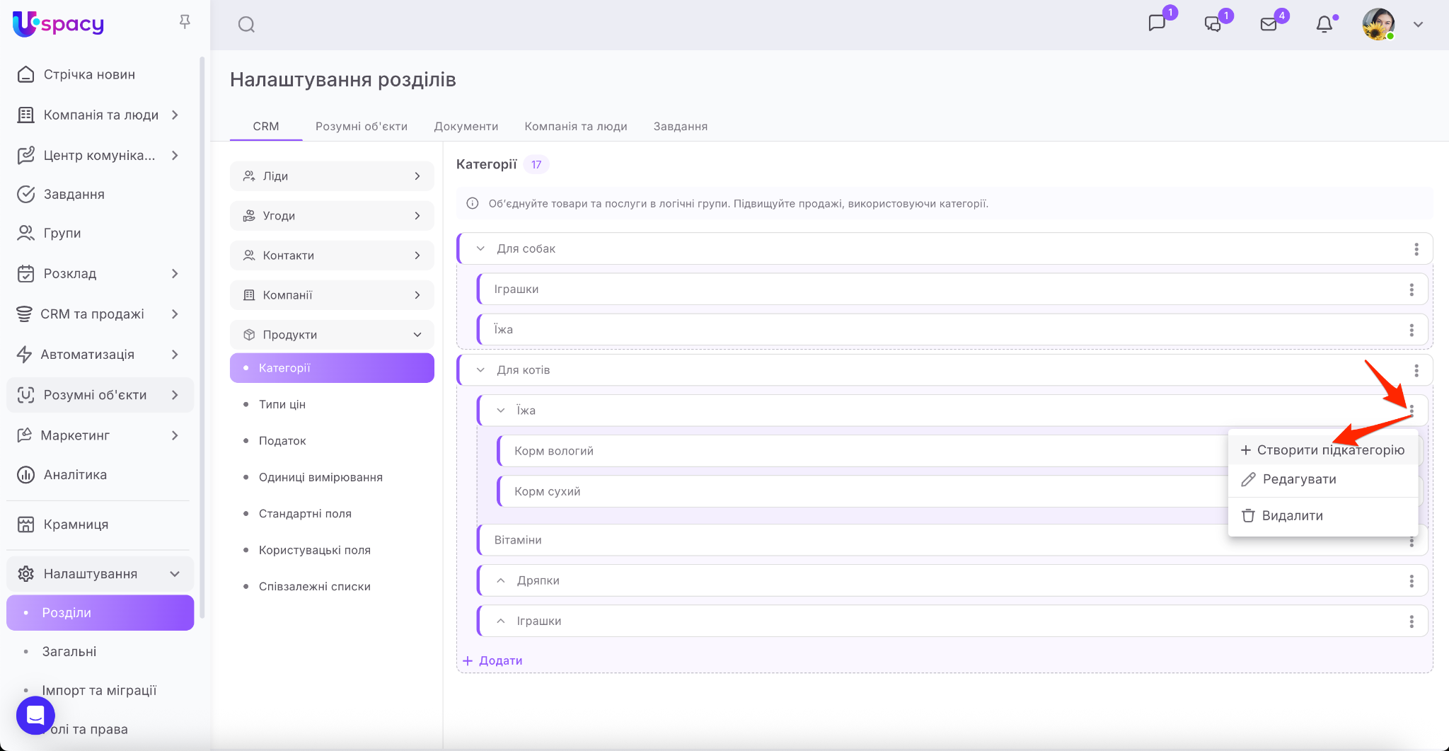
Task: Click the Додати link to add category
Action: 493,660
